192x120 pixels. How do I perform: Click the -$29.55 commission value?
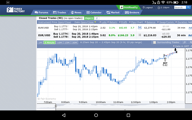click(166, 37)
